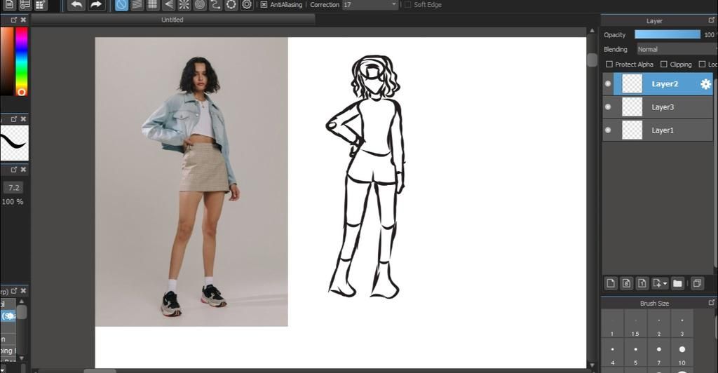Close the brush preview panel
Screen dimensions: 718x373
(x=23, y=119)
